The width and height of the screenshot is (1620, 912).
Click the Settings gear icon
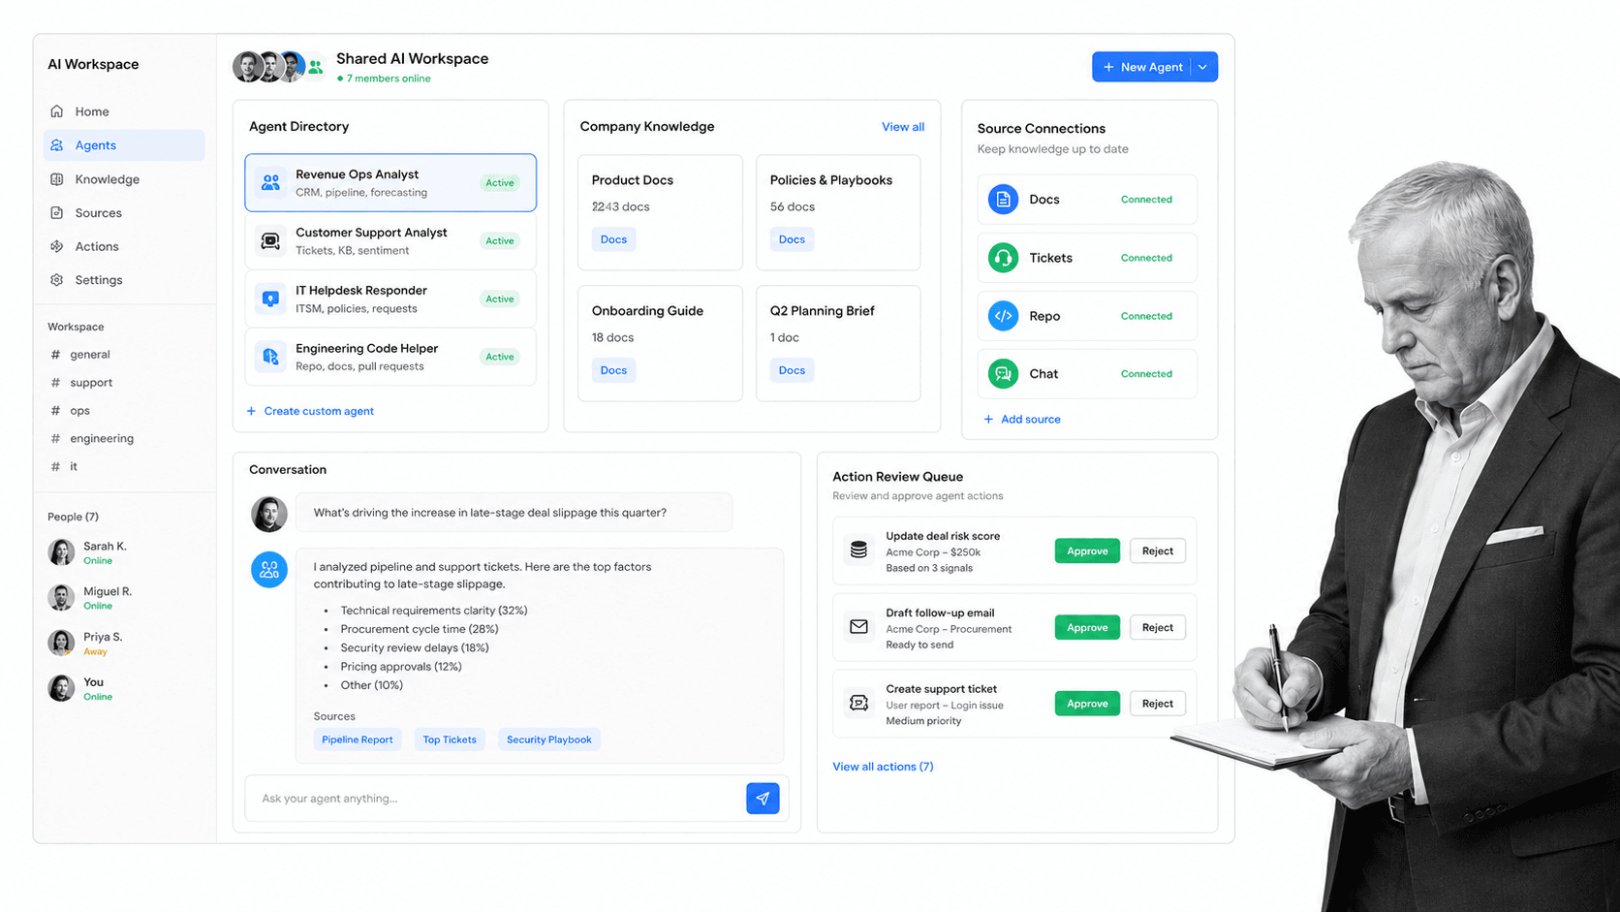pyautogui.click(x=57, y=280)
